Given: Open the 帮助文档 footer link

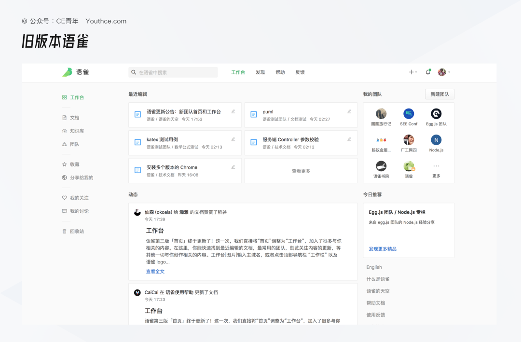Looking at the screenshot, I should 375,303.
